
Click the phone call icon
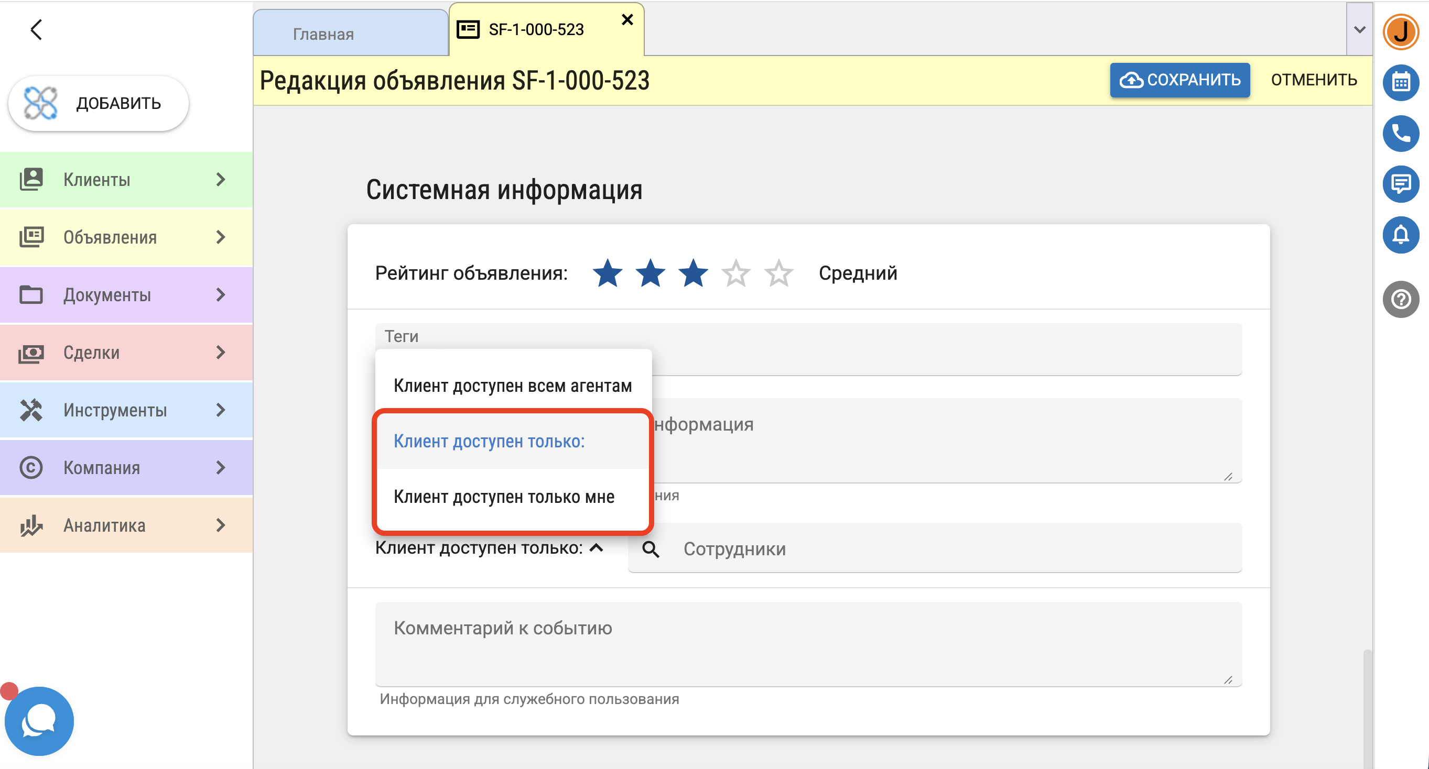pyautogui.click(x=1400, y=133)
